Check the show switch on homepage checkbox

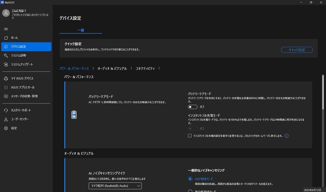[190, 136]
